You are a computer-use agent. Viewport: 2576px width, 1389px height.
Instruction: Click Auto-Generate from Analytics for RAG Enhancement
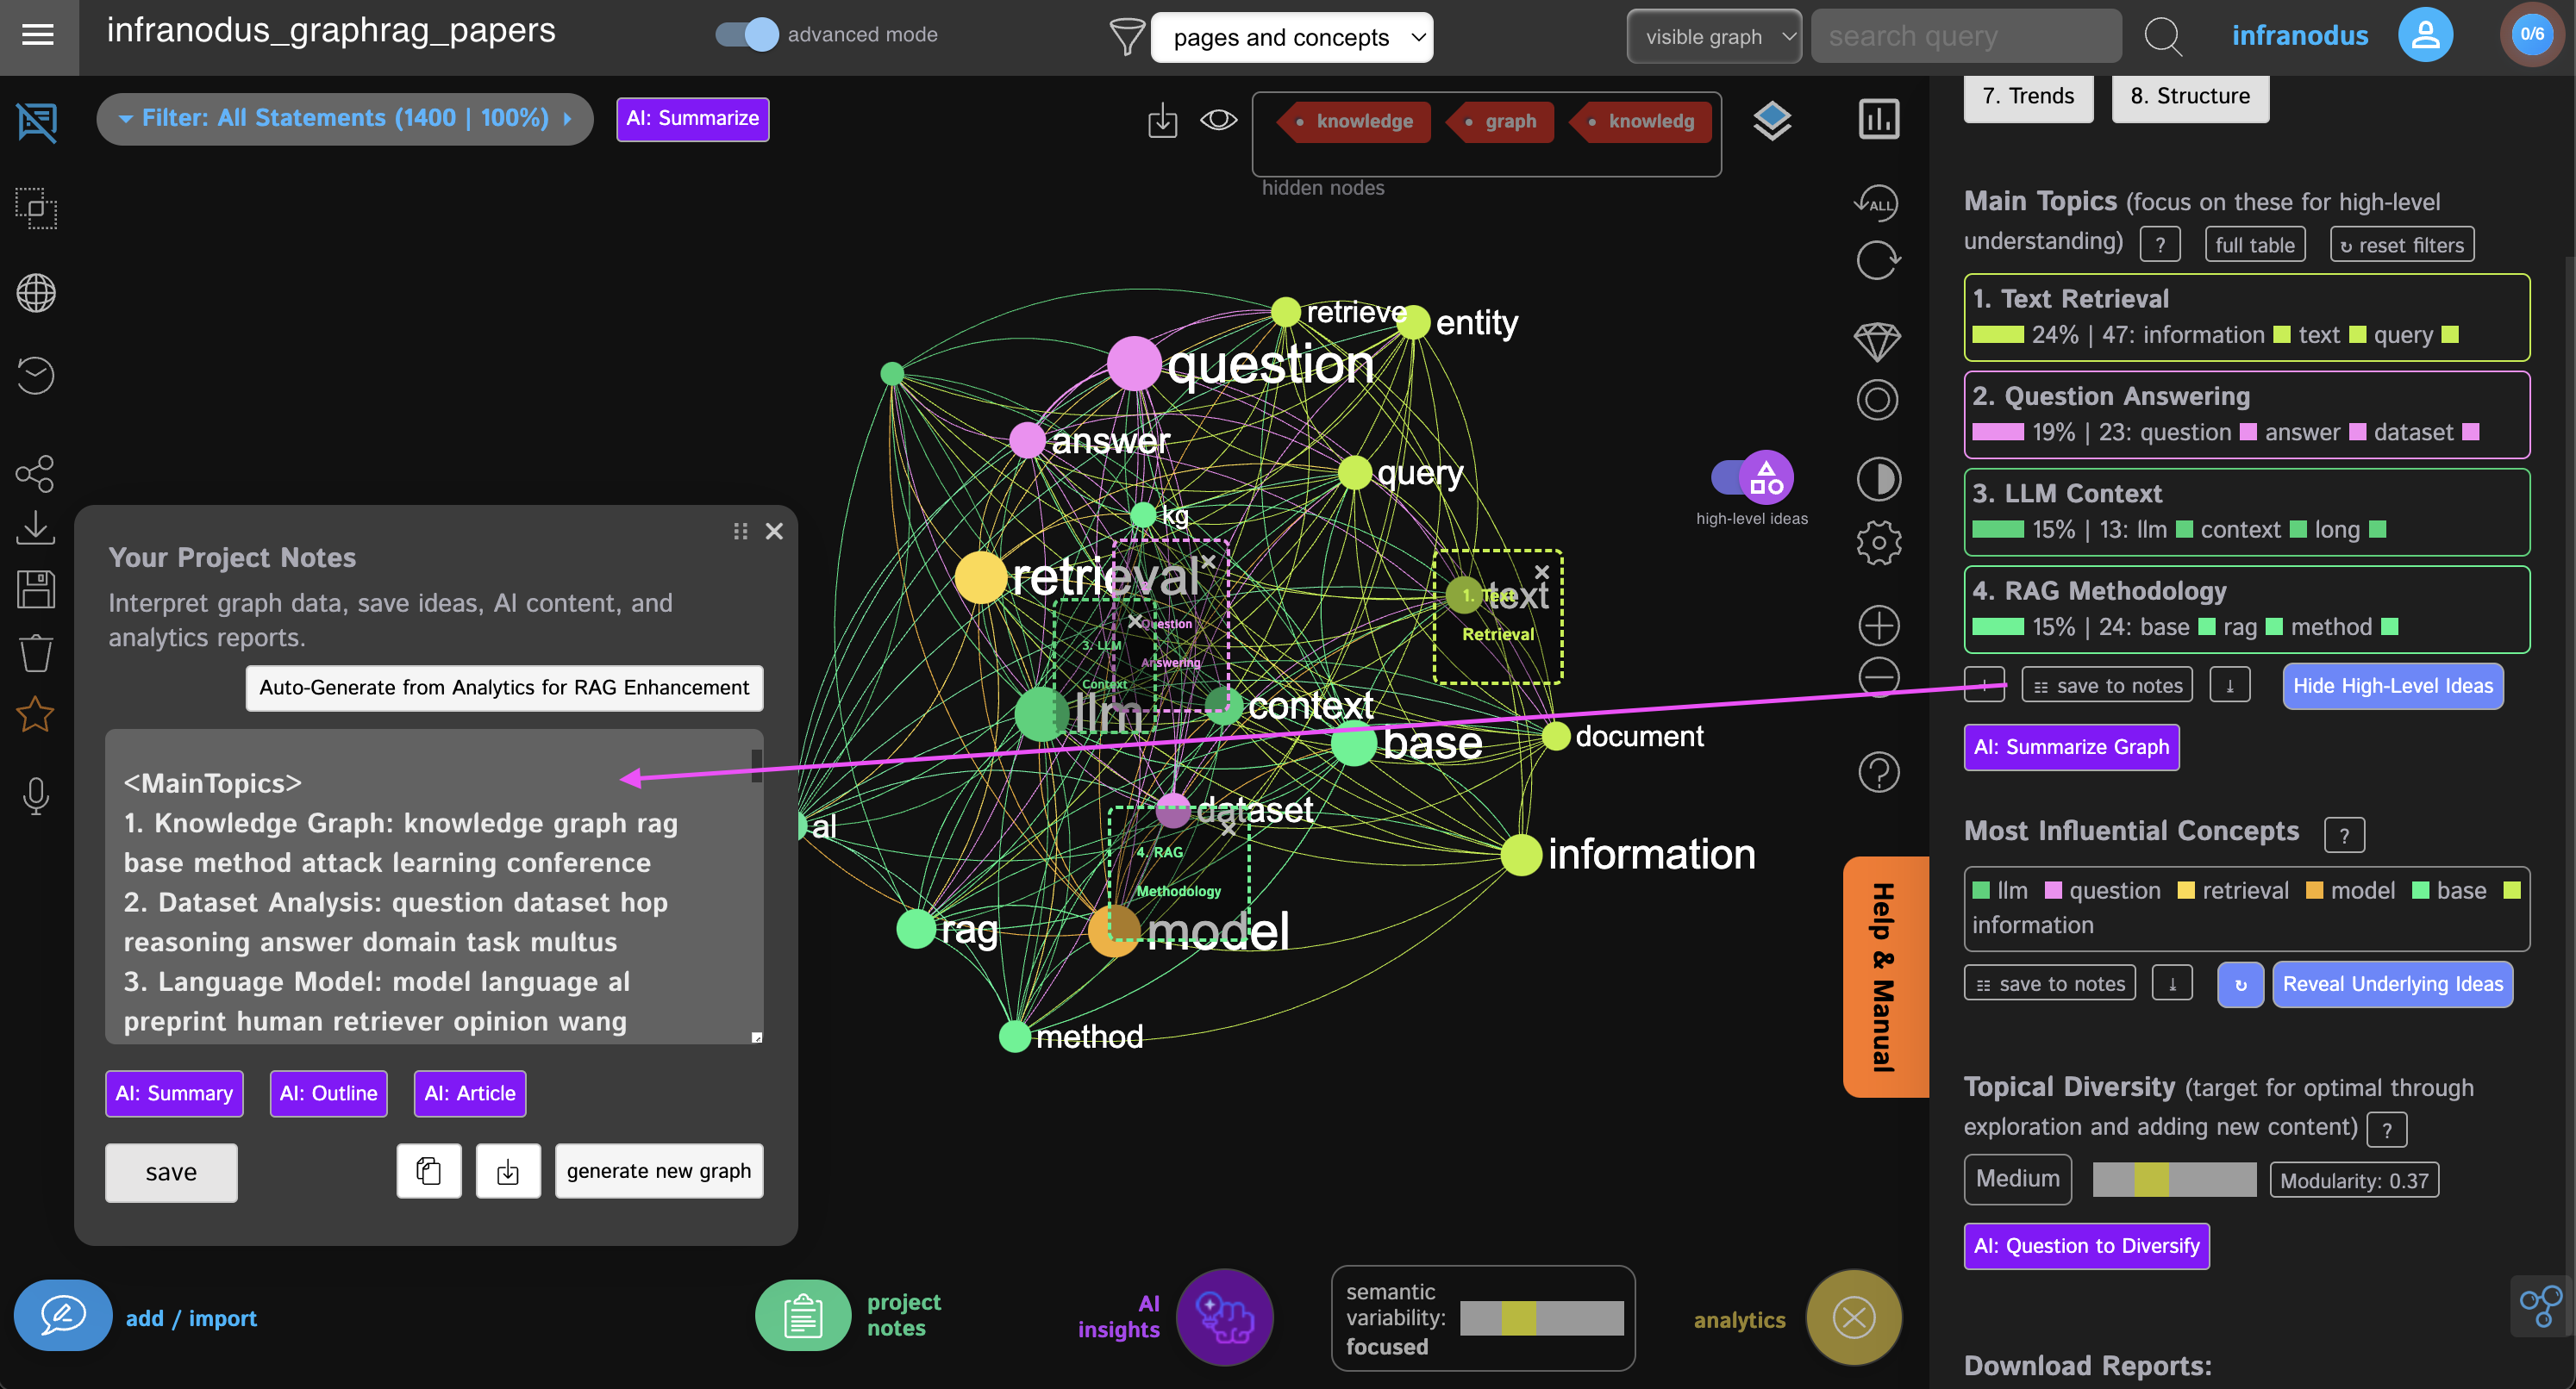point(504,688)
